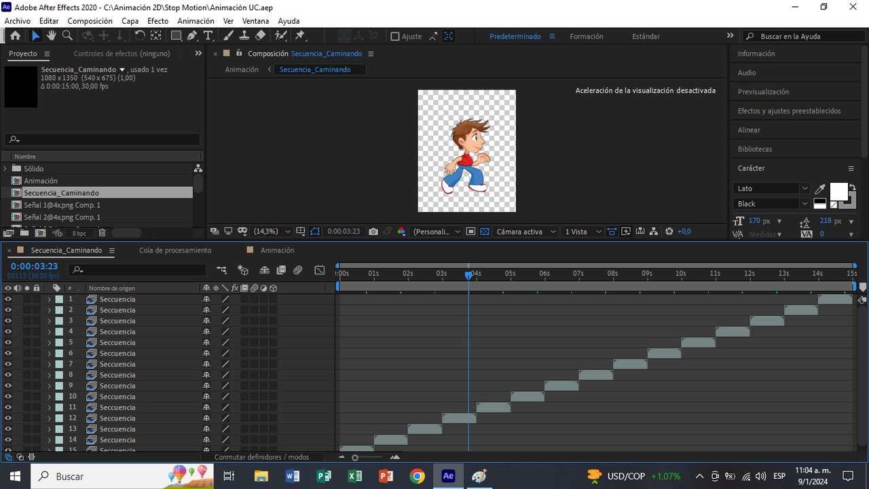Toggle frame blending switch in timeline header
Screen dimensions: 869x489
(x=281, y=270)
